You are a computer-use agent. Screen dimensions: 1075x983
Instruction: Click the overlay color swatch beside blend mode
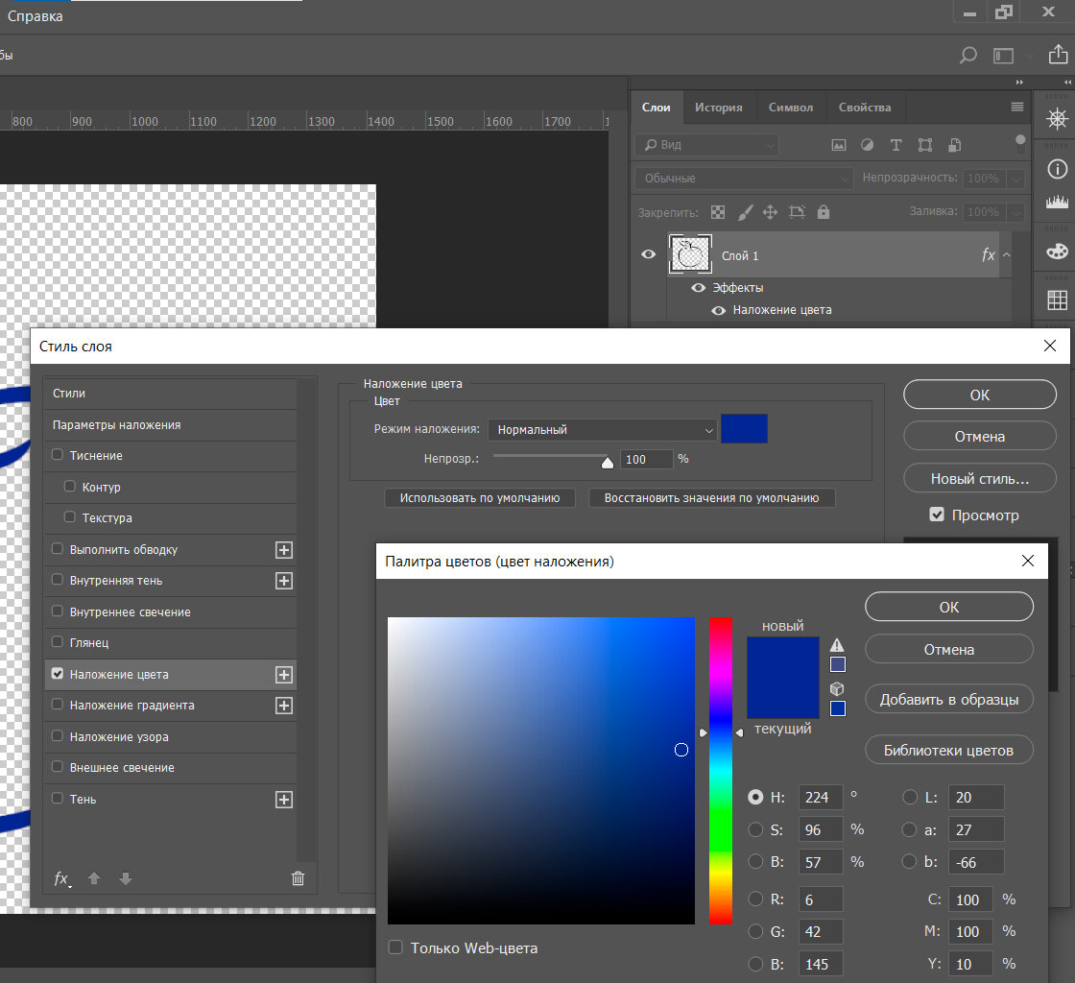pos(744,429)
